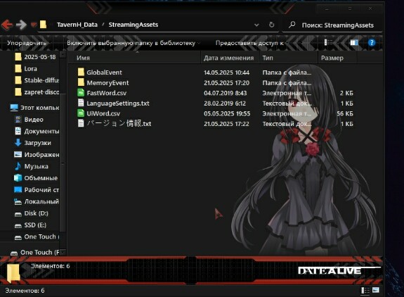Open the Упорядочить menu

pyautogui.click(x=27, y=43)
